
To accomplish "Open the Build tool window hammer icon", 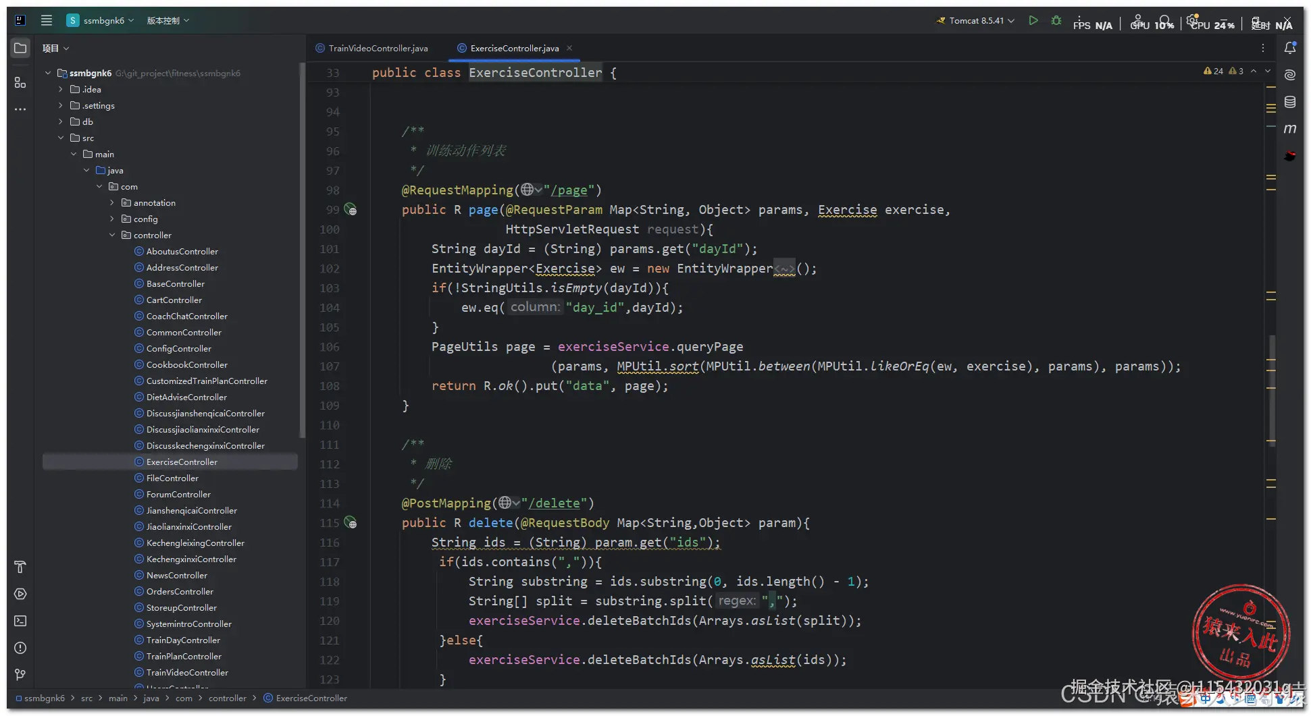I will 20,567.
